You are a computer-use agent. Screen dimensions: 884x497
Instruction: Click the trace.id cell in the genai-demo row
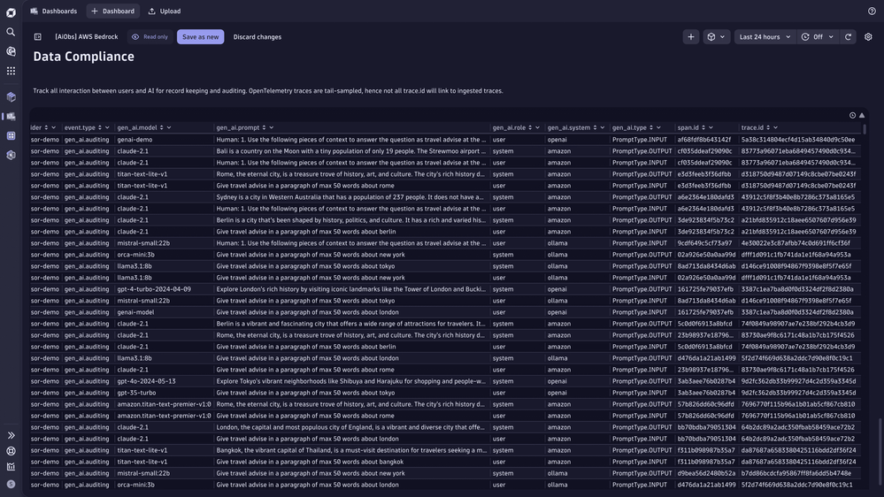[x=797, y=140]
